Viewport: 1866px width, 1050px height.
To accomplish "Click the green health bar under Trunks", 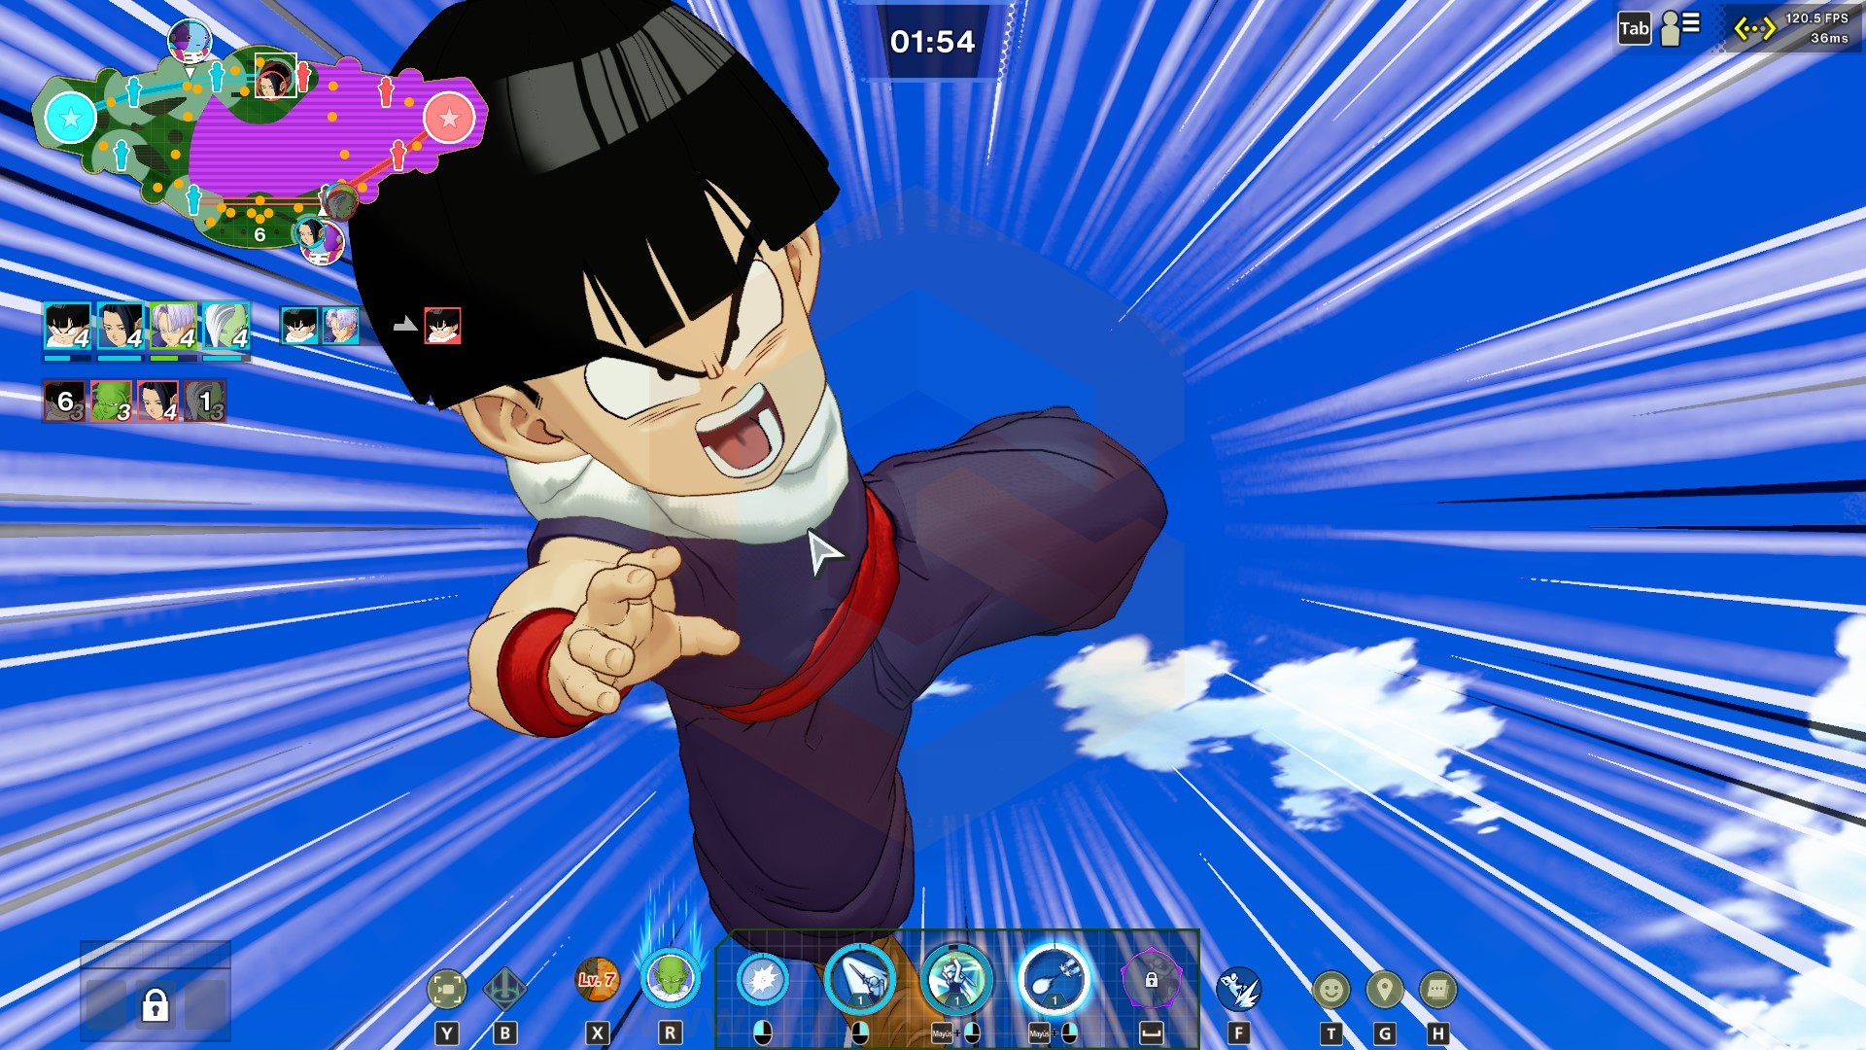I will [174, 358].
